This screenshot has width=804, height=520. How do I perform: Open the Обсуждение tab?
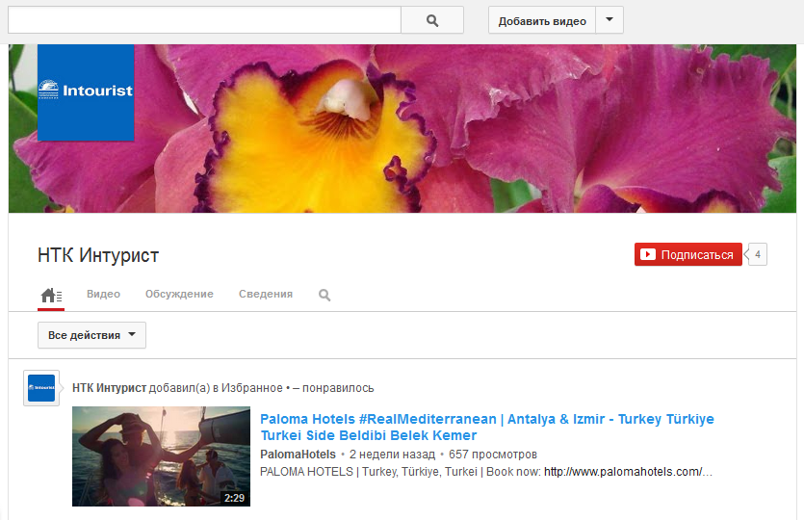(x=179, y=295)
